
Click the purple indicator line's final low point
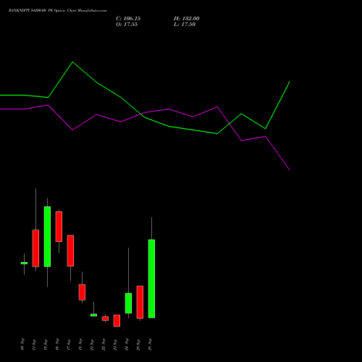tap(290, 169)
